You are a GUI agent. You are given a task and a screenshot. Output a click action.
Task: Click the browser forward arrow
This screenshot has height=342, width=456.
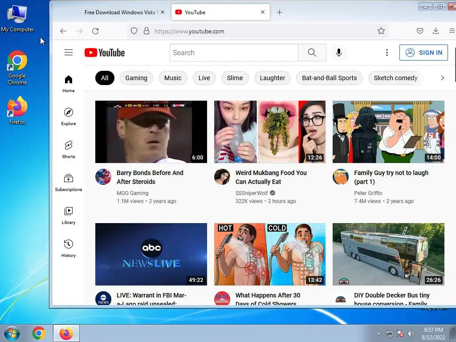tap(79, 31)
